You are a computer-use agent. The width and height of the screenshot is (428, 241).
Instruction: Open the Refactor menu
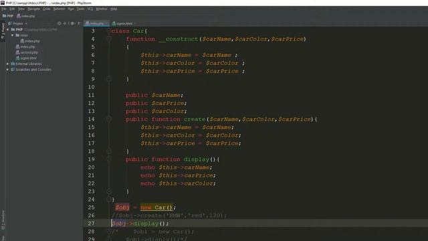click(x=59, y=9)
